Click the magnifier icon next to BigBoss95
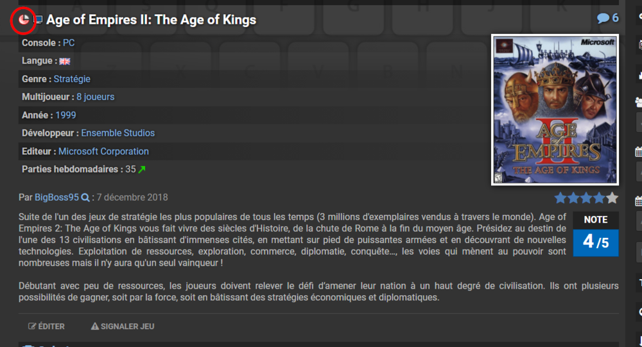Viewport: 642px width, 347px height. point(85,198)
